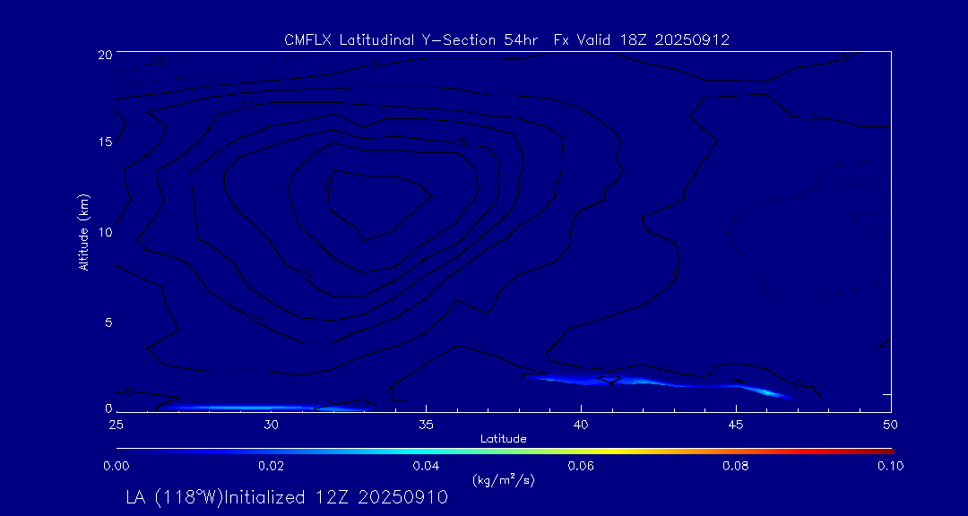Pick the cyan color on colorbar near 0.04
The image size is (968, 516).
coord(427,451)
